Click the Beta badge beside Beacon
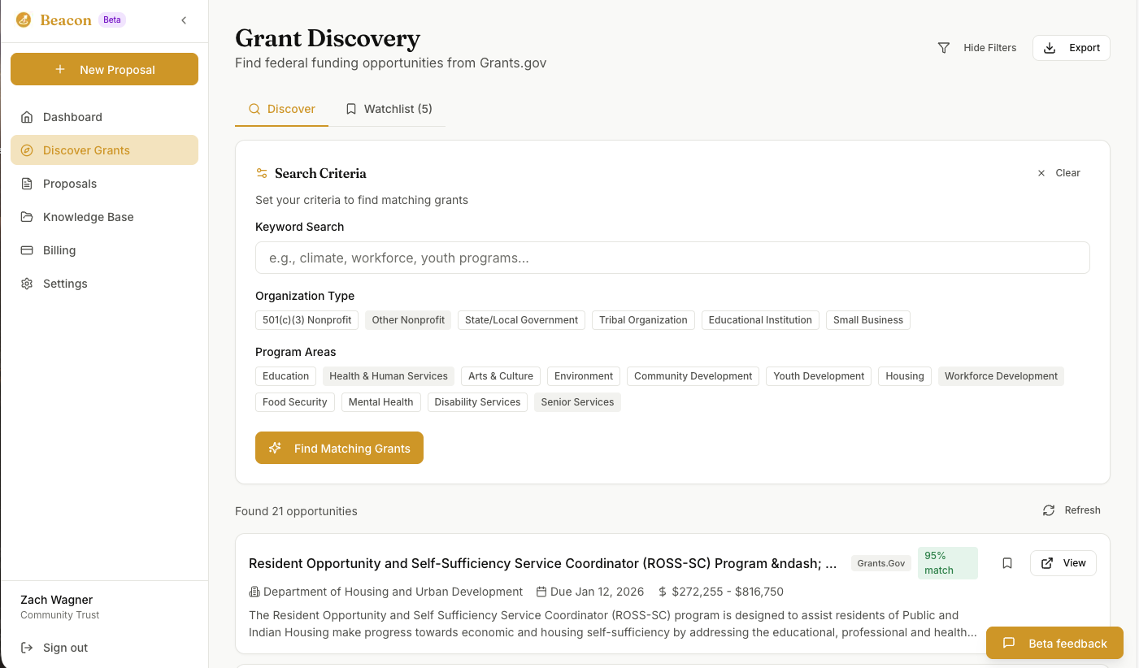This screenshot has width=1139, height=668. pos(112,20)
